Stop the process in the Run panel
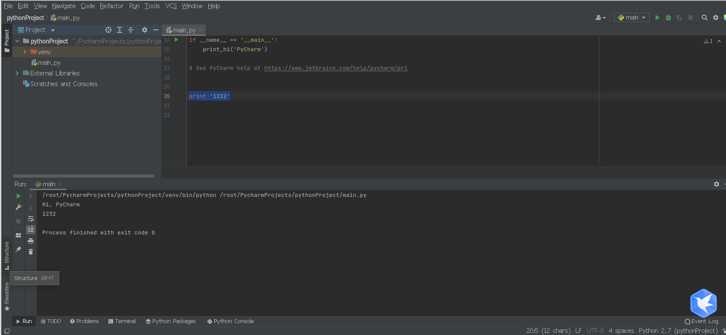Screen dimensions: 726x335 (18, 221)
